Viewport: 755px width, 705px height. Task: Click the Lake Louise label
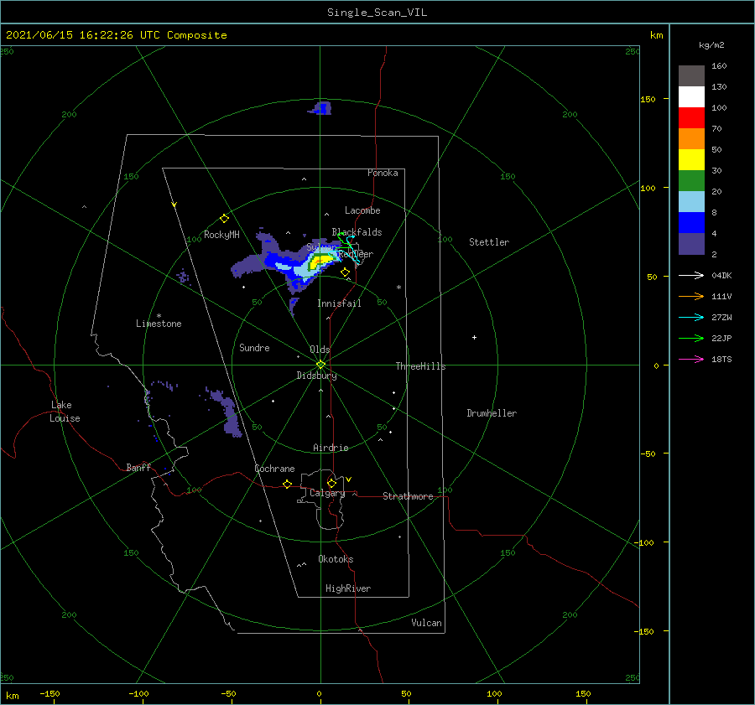pyautogui.click(x=65, y=412)
